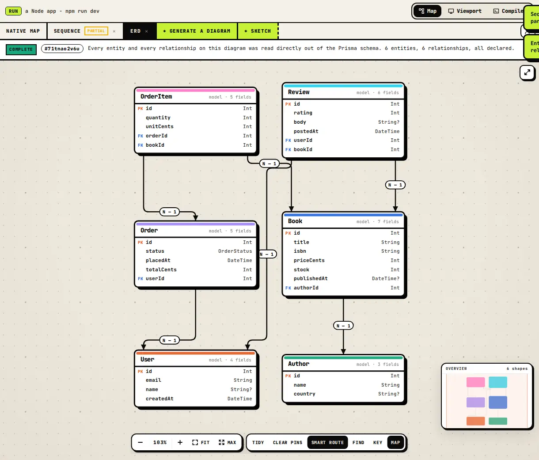Click N – 1 label between Order and User
The image size is (539, 460).
pyautogui.click(x=169, y=340)
